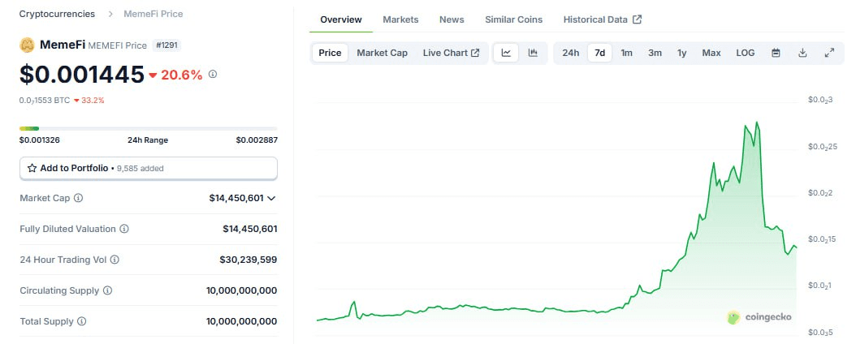Select the 24h time range
The height and width of the screenshot is (344, 856).
click(x=571, y=54)
